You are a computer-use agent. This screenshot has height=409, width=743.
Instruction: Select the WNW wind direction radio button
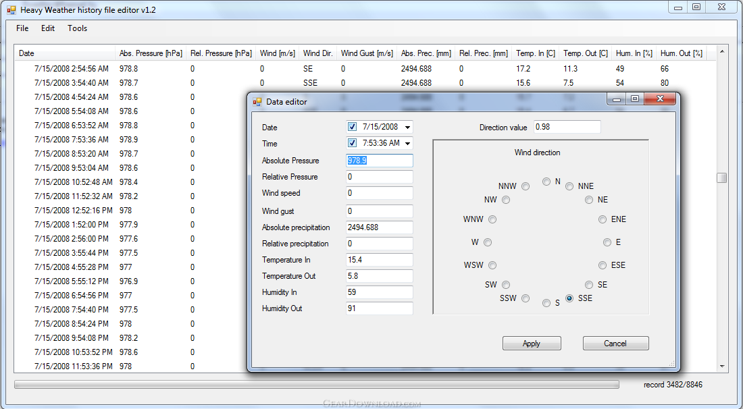pyautogui.click(x=493, y=219)
